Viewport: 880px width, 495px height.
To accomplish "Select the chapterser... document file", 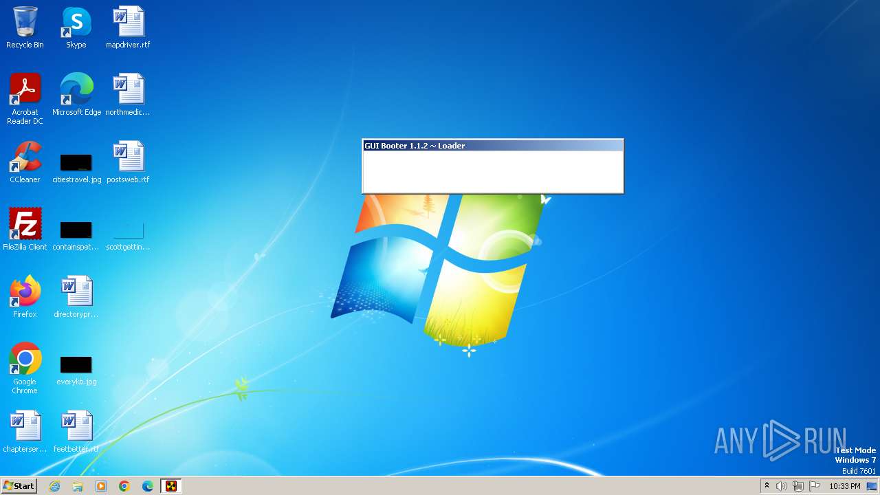I will coord(25,431).
